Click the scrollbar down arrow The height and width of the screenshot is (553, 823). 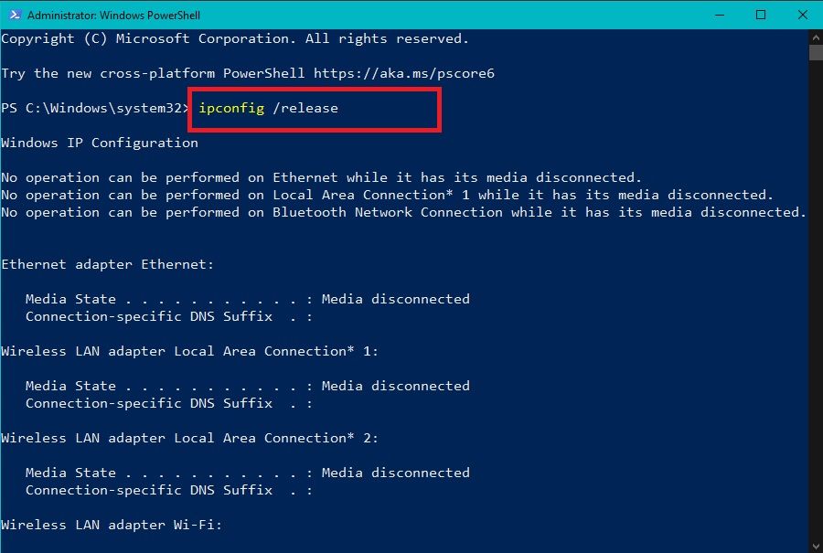pos(814,543)
